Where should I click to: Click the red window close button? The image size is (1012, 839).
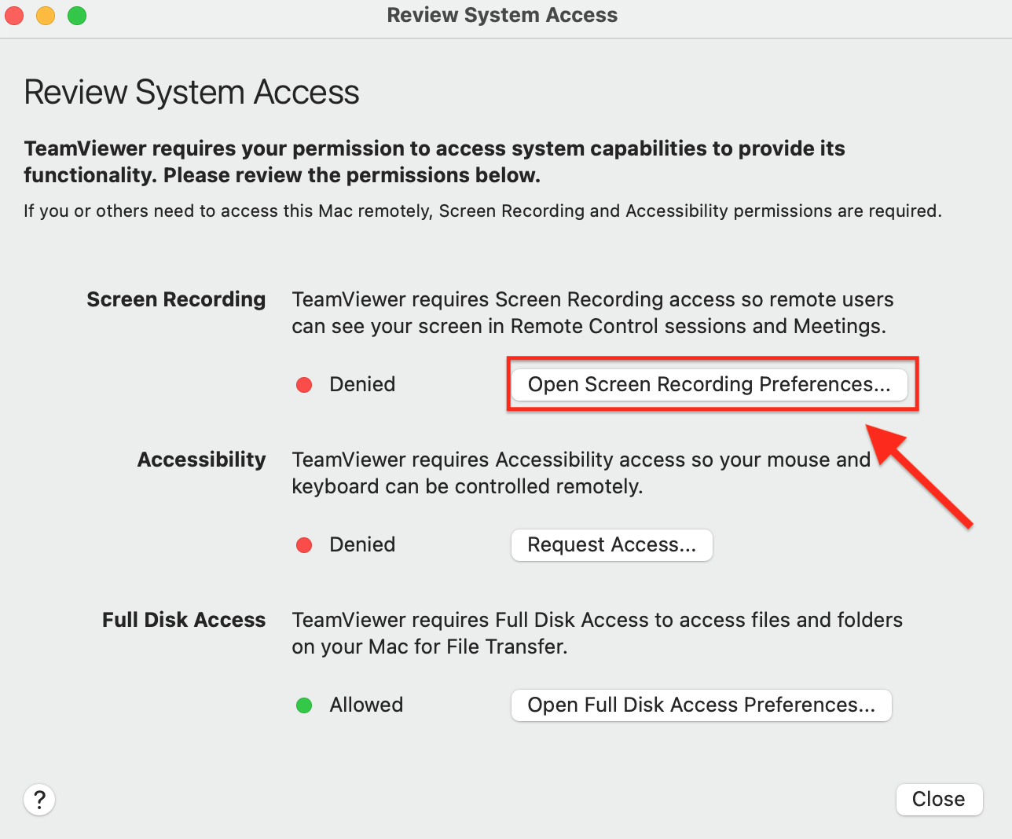14,15
